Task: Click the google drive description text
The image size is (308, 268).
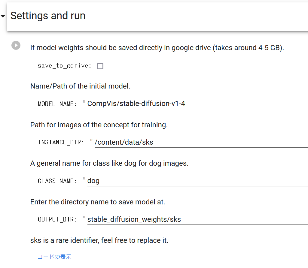Action: 157,48
